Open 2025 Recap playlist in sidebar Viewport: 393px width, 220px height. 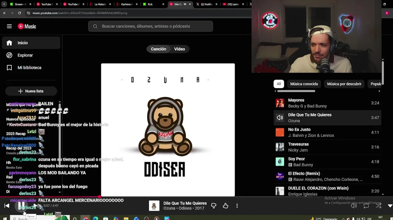click(16, 134)
